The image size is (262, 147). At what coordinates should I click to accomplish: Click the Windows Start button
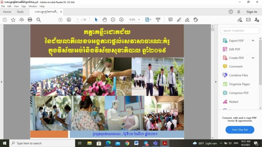(5, 143)
